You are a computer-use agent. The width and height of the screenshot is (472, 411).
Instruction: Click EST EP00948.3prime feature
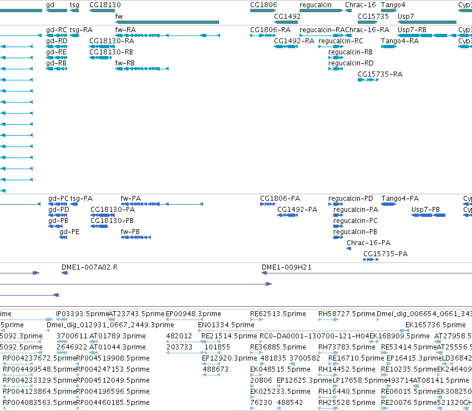point(185,319)
